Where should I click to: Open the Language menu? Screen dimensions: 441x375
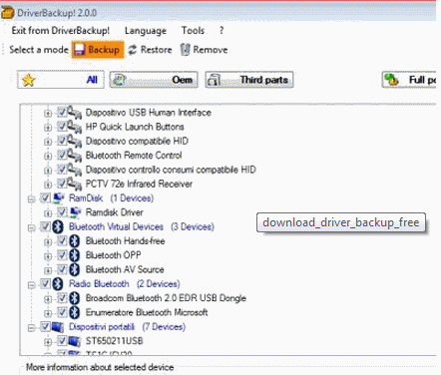point(146,31)
